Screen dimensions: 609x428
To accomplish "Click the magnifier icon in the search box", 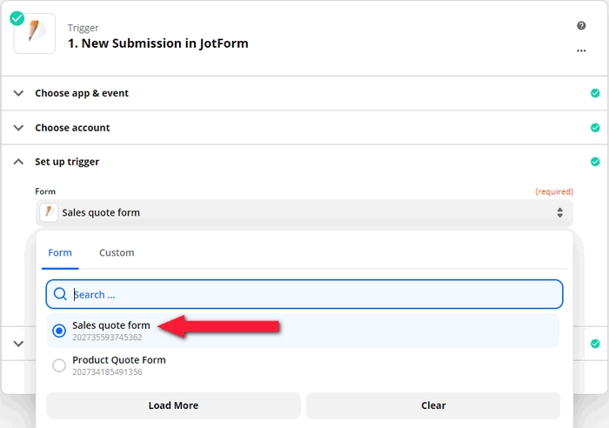I will pos(60,294).
